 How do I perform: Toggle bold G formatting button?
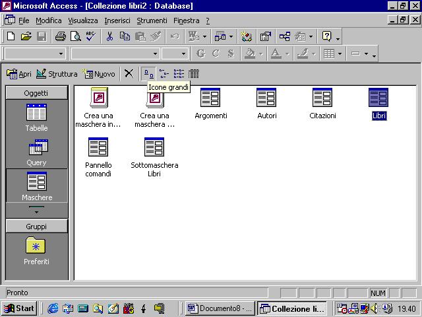coord(200,53)
